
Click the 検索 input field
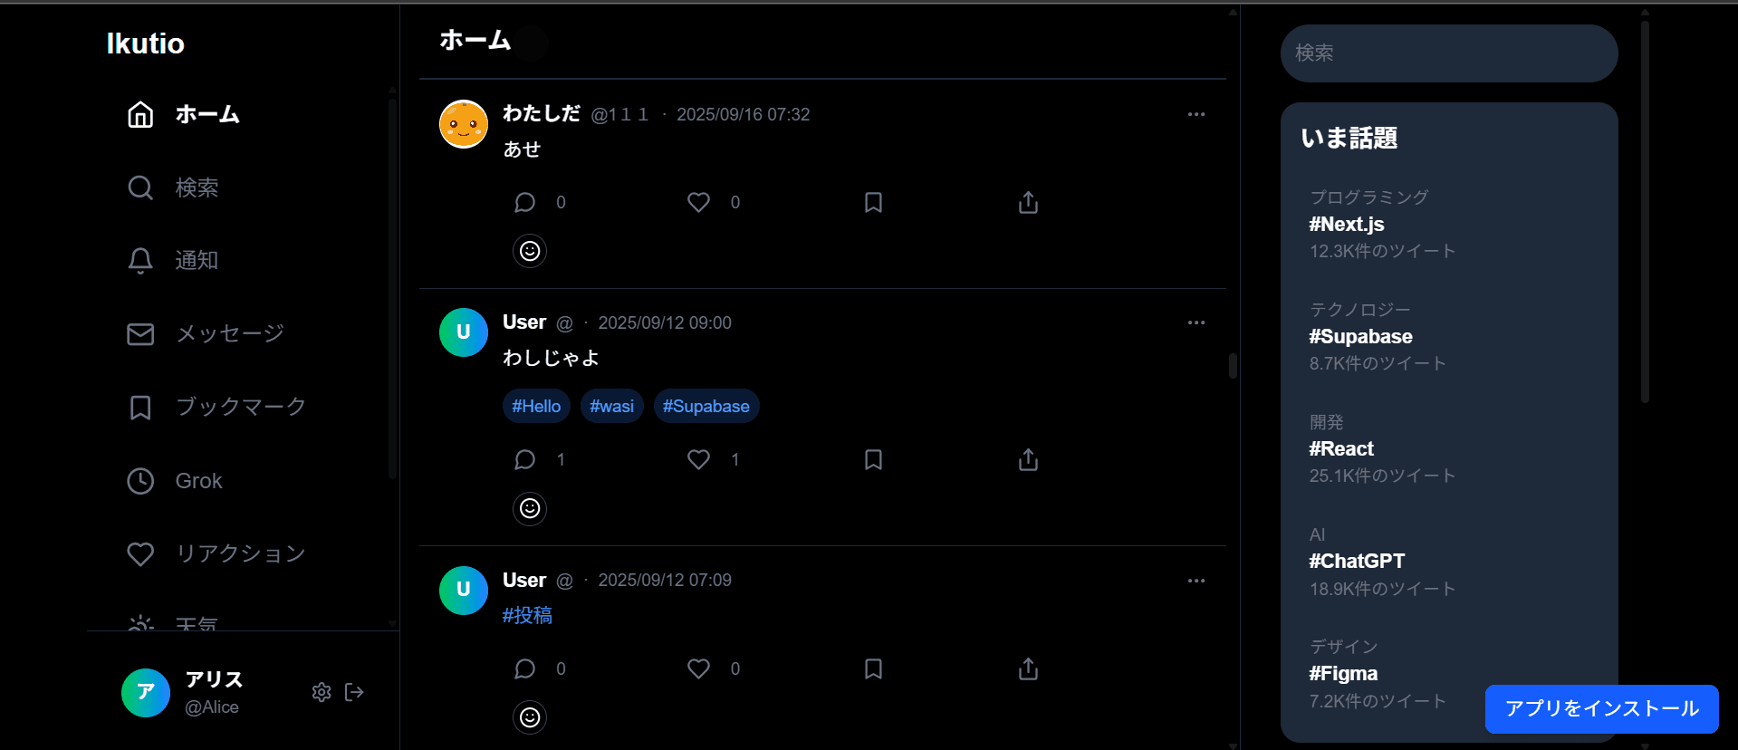click(1449, 53)
